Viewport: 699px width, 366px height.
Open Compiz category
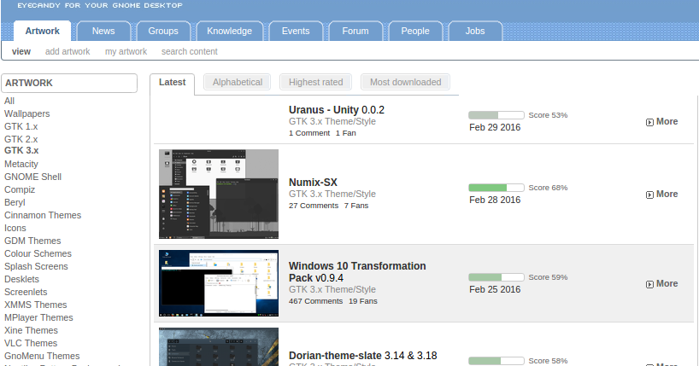coord(20,189)
